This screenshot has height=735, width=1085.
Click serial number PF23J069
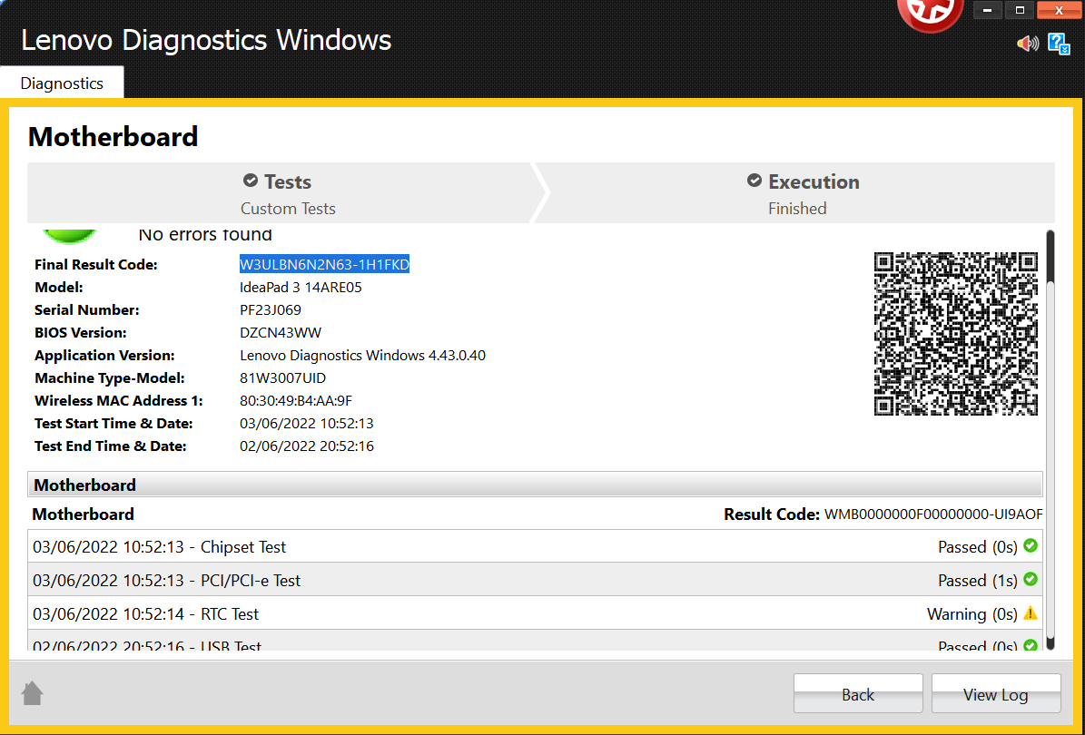(271, 309)
